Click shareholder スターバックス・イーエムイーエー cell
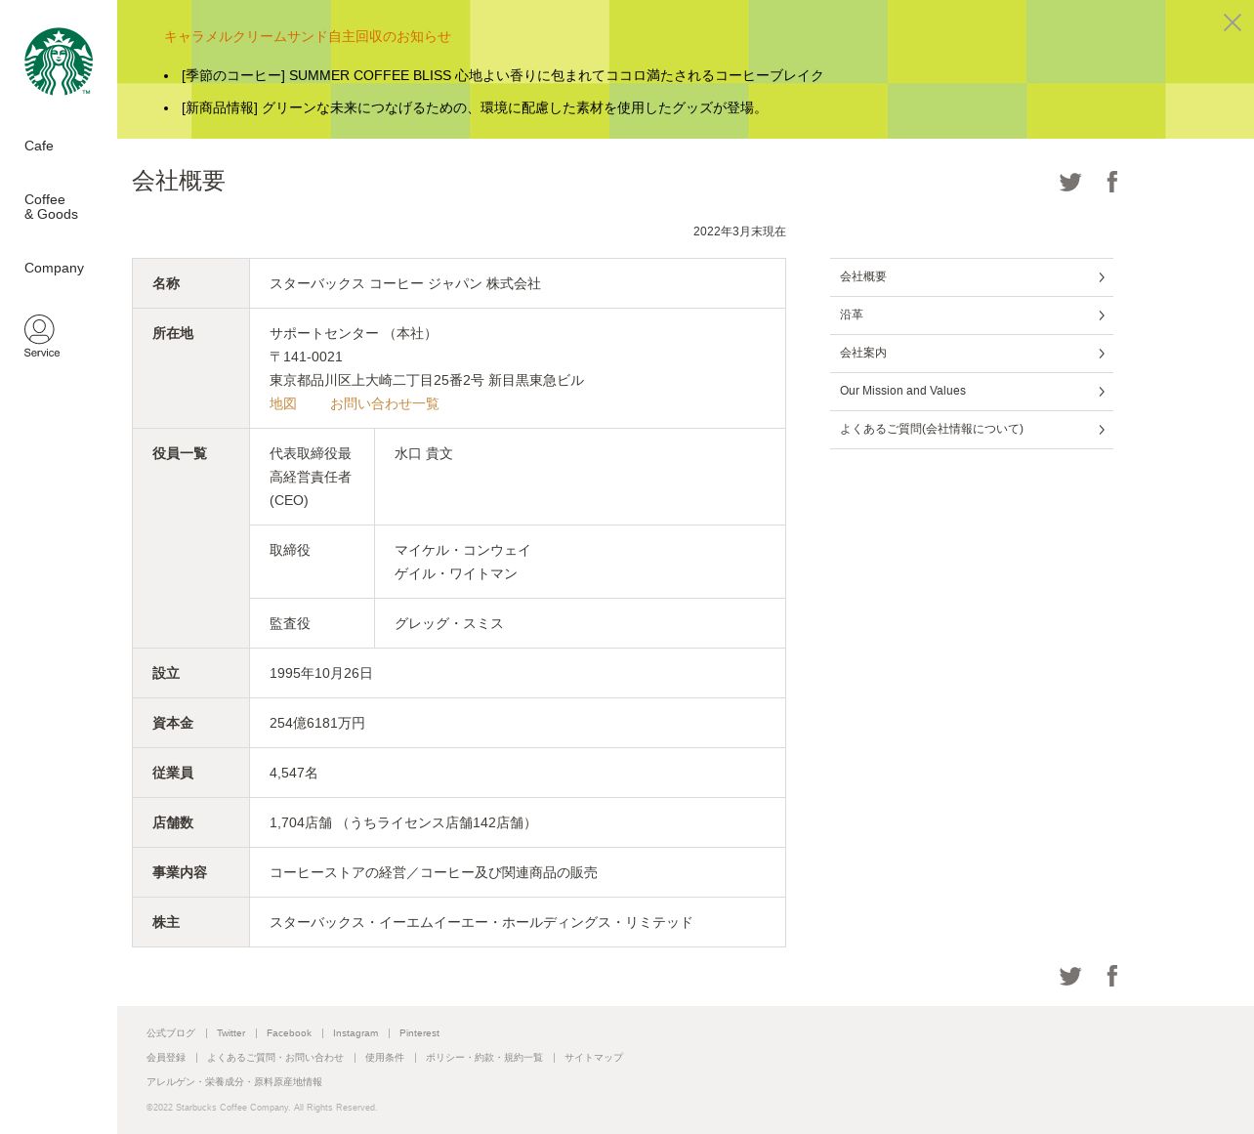 [x=518, y=922]
